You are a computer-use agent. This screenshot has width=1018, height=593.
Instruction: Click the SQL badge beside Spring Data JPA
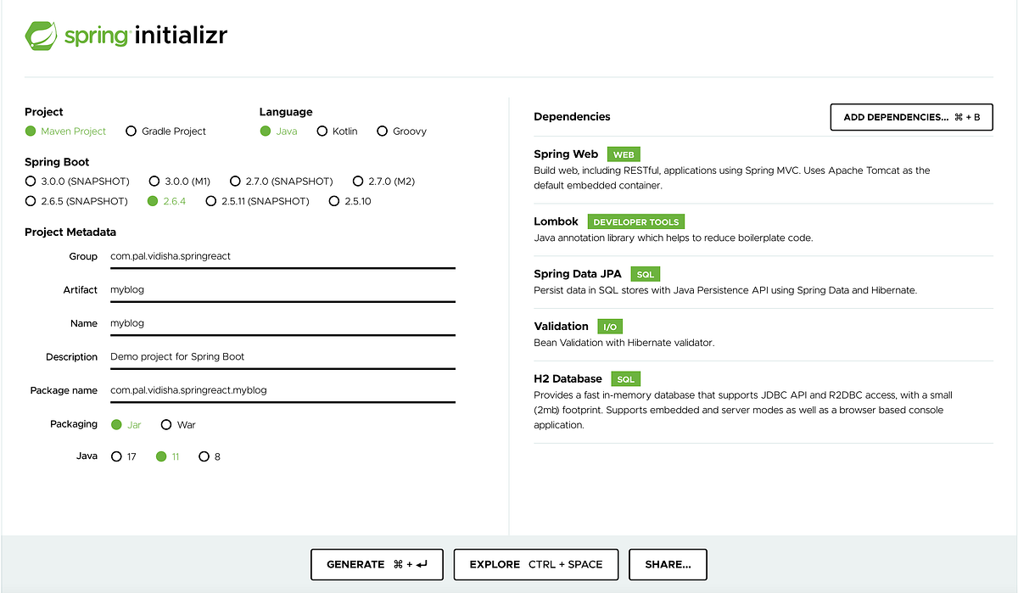click(x=645, y=274)
